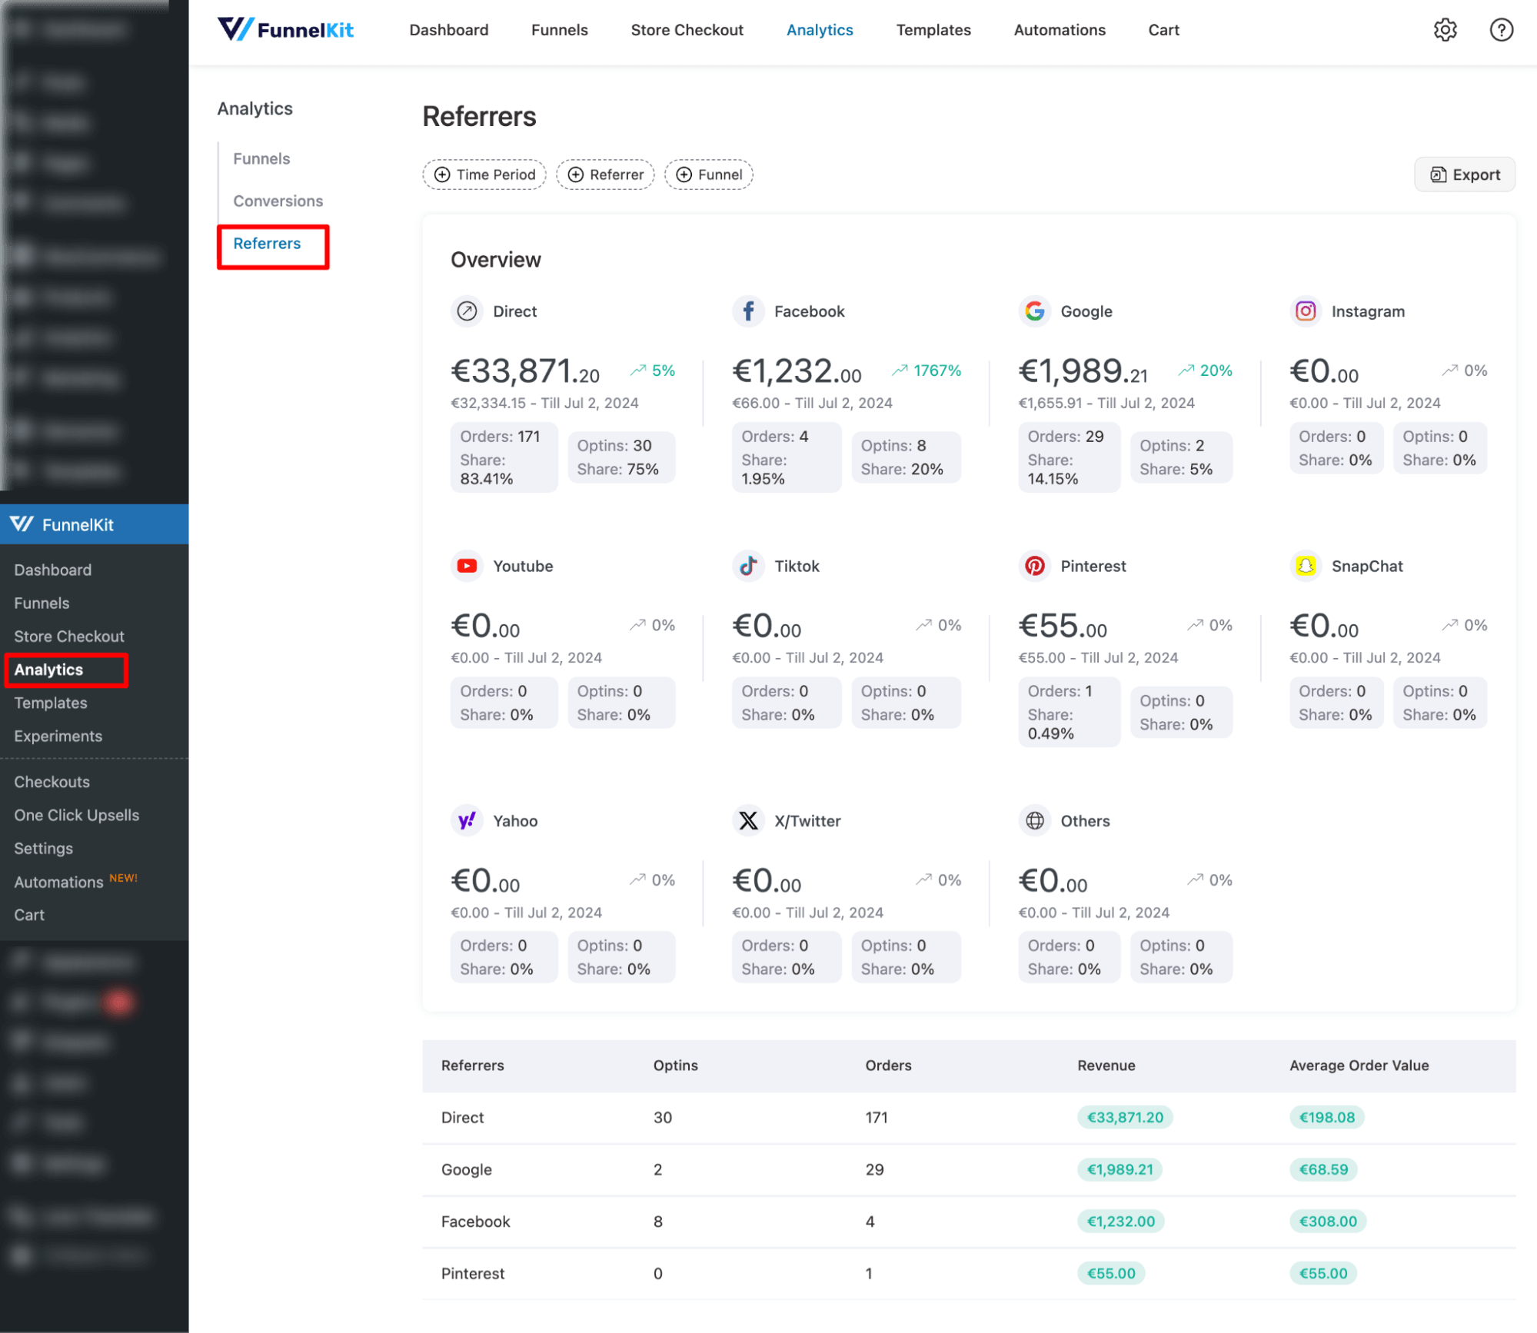Click the €1,989.21 revenue badge

pyautogui.click(x=1119, y=1170)
